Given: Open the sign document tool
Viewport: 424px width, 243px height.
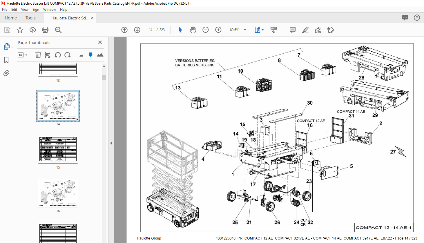Looking at the screenshot, I should pyautogui.click(x=318, y=30).
